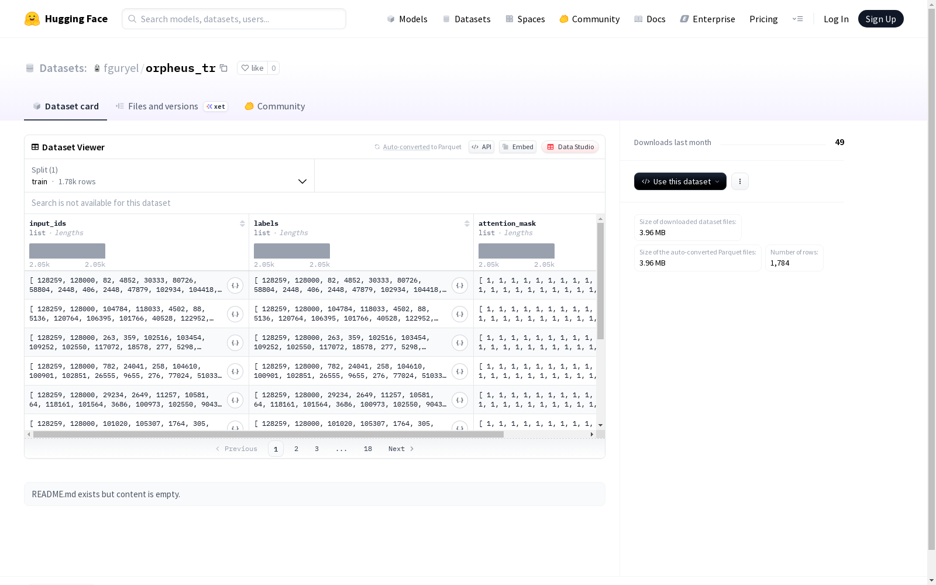Expand labels cell starting 128259, 128000, 29234
Viewport: 936px width, 585px height.
[460, 400]
